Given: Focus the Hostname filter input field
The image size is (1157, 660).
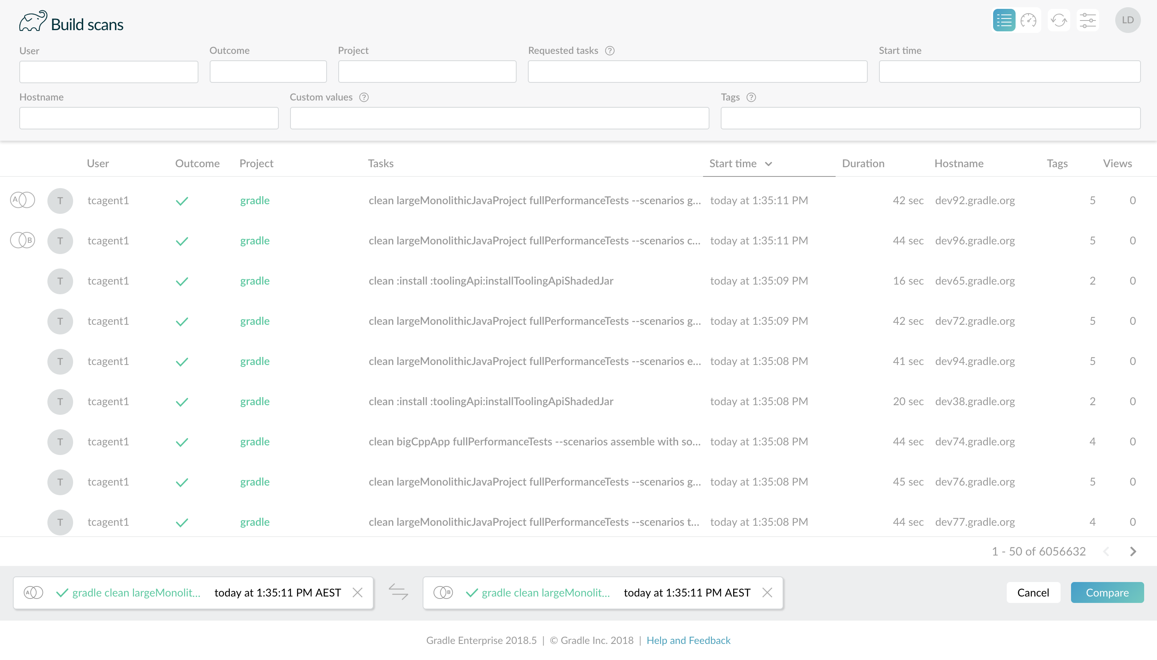Looking at the screenshot, I should coord(149,118).
